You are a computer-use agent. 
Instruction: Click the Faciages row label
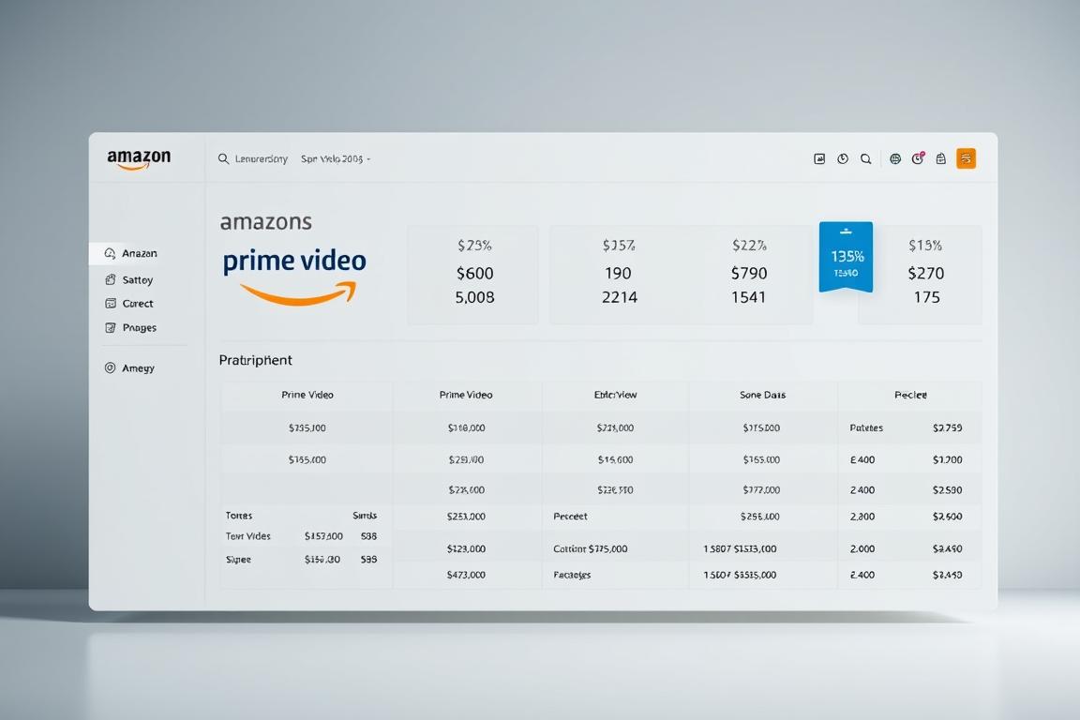click(572, 575)
